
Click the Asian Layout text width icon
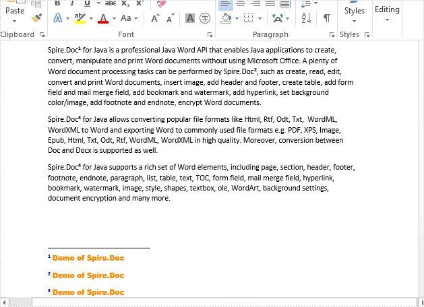[x=278, y=18]
